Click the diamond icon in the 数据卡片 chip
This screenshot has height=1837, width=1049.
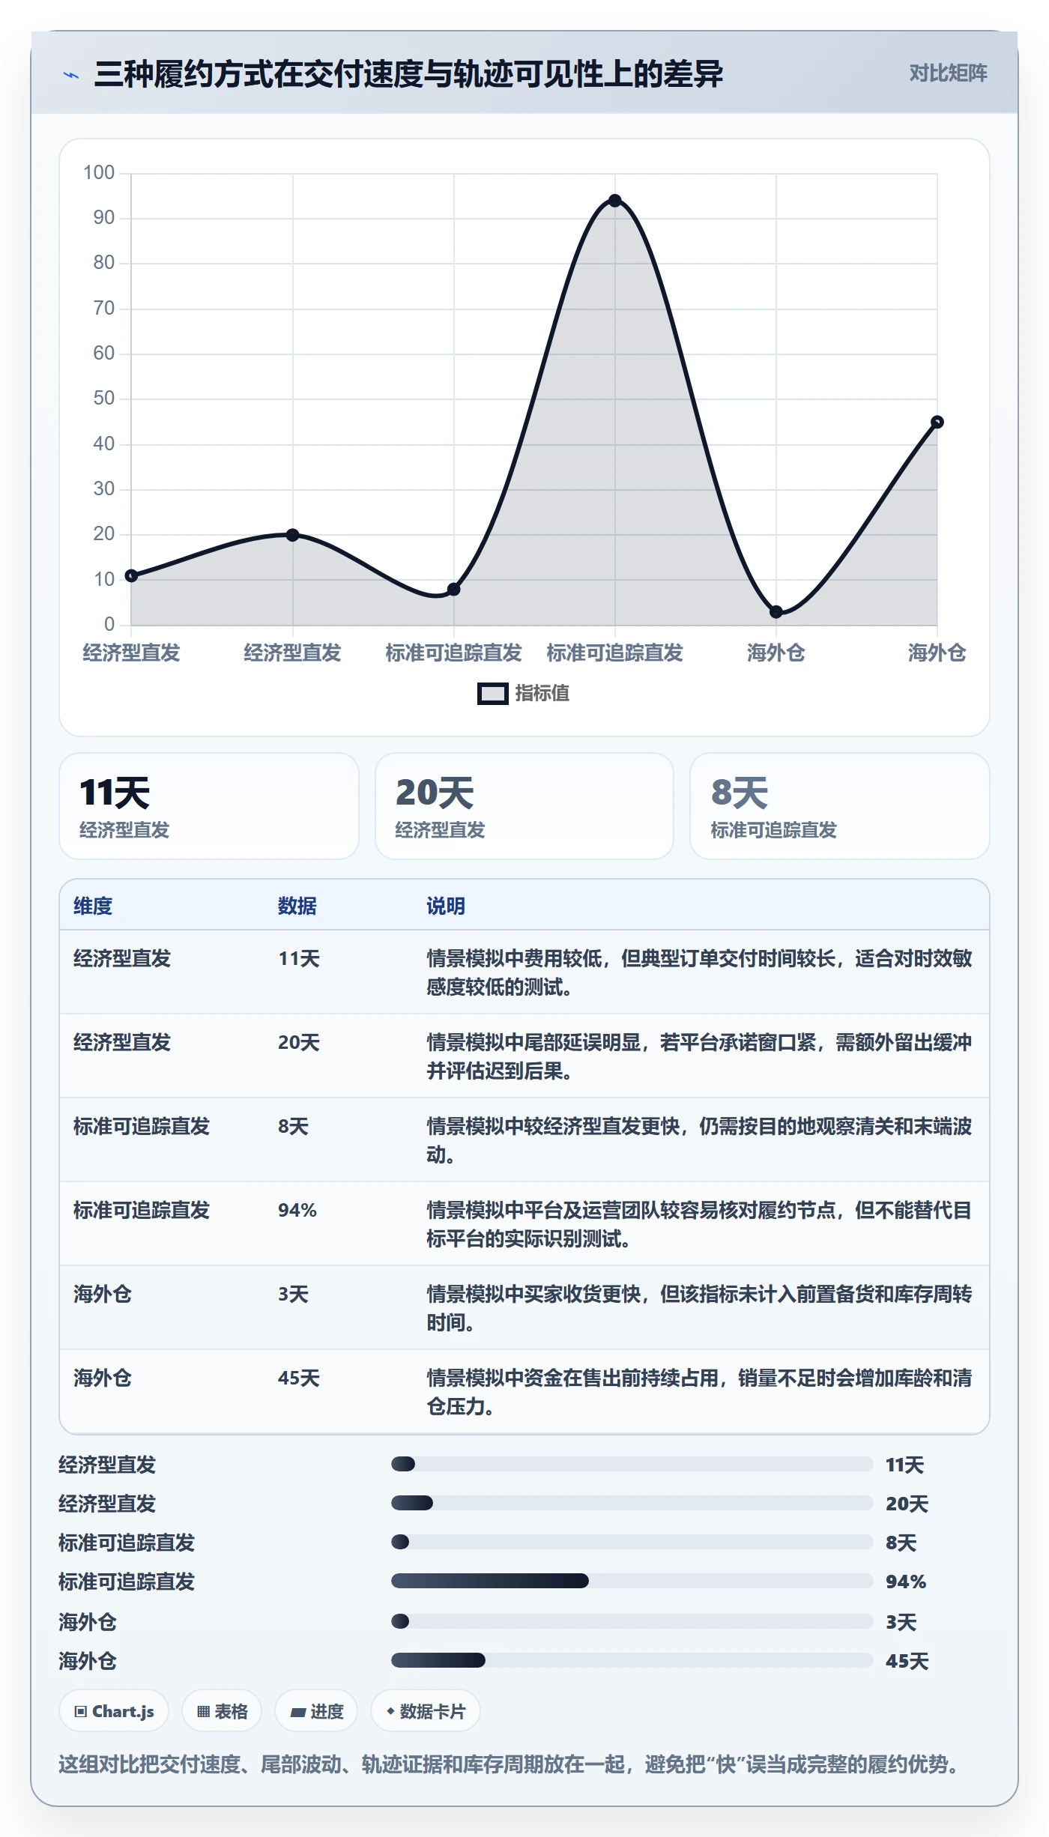point(390,1711)
